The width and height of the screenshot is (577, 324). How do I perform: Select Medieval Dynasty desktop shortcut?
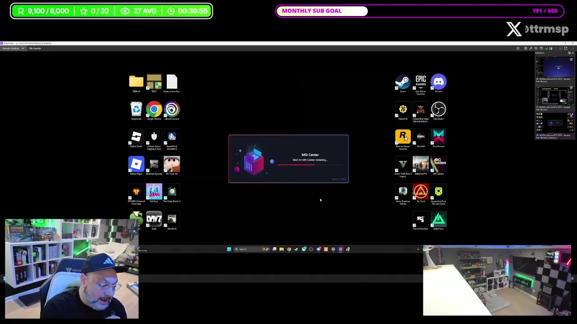pos(154,166)
